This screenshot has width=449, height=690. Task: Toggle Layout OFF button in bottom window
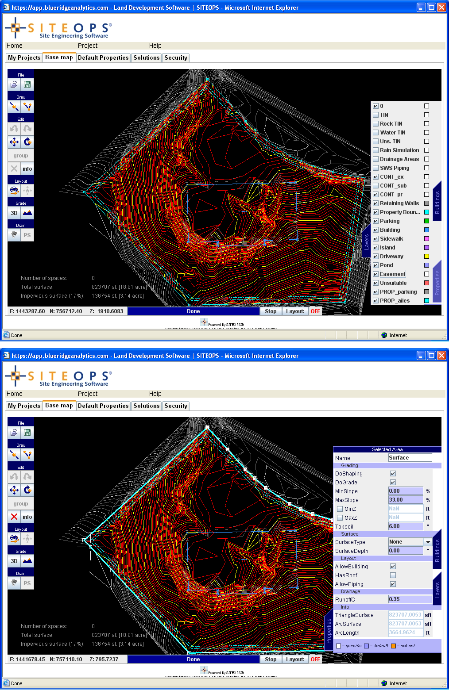(315, 659)
